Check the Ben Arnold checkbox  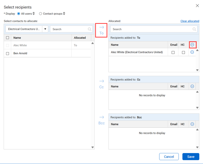point(7,53)
